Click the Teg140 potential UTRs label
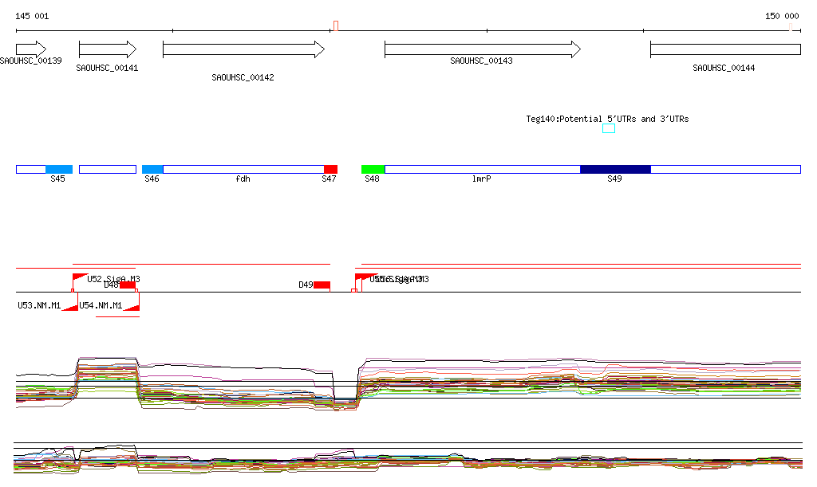Image resolution: width=817 pixels, height=487 pixels. click(x=607, y=119)
